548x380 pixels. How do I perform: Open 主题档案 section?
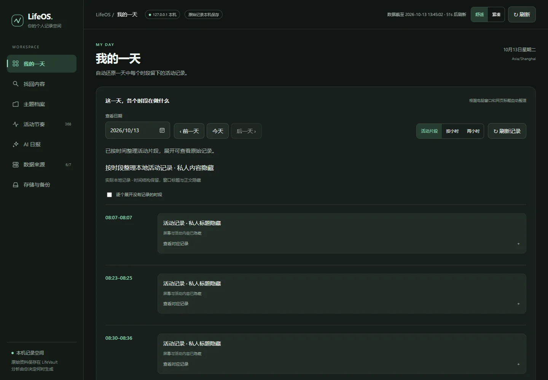(41, 104)
